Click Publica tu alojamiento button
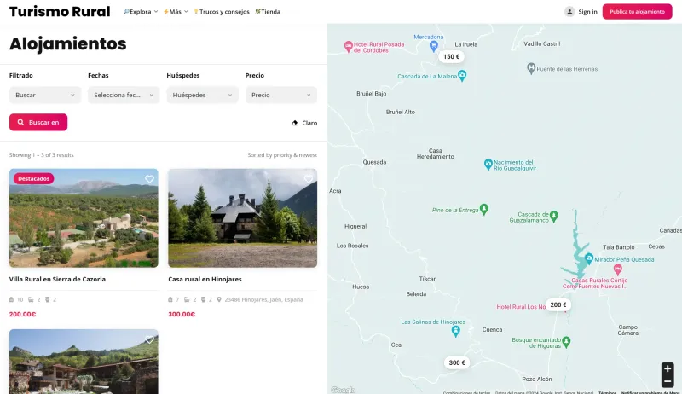 pyautogui.click(x=637, y=12)
